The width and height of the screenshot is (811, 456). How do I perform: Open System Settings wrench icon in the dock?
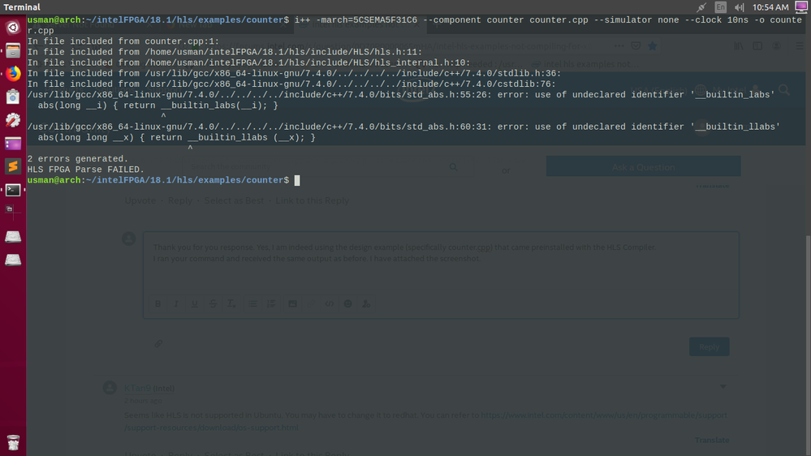click(13, 120)
